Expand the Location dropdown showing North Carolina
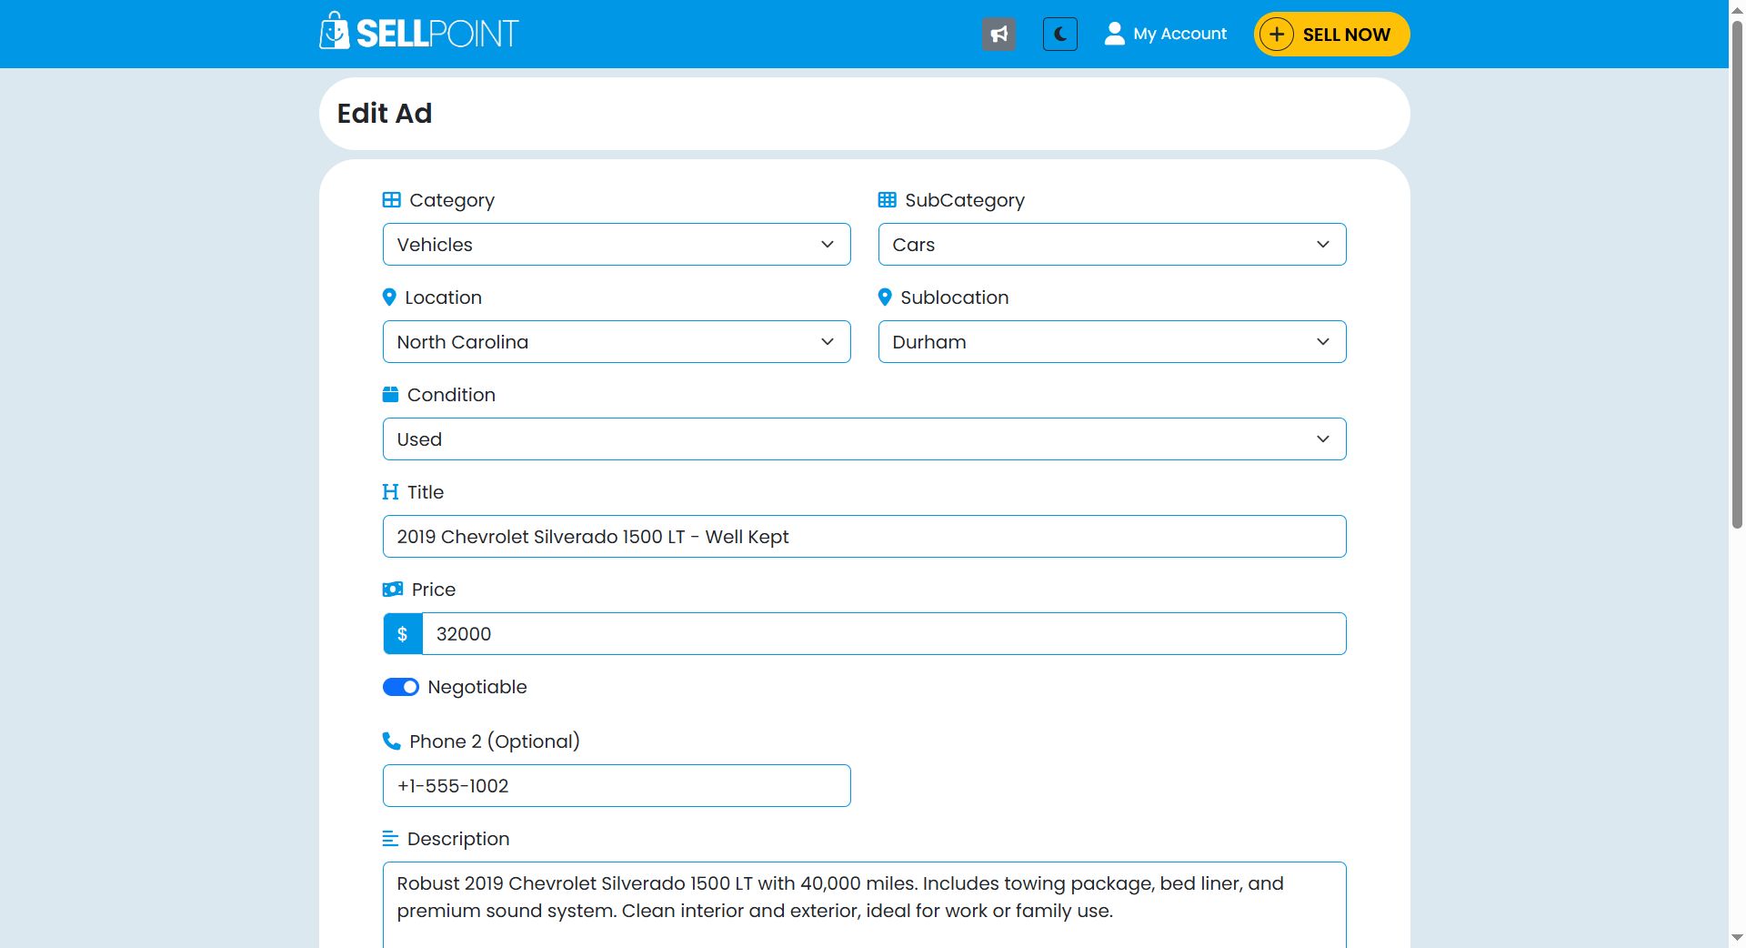 click(x=616, y=342)
